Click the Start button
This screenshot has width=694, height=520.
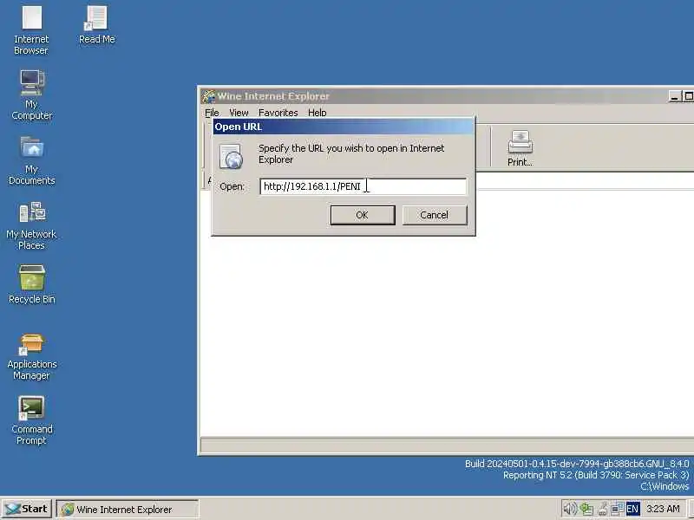click(x=27, y=509)
